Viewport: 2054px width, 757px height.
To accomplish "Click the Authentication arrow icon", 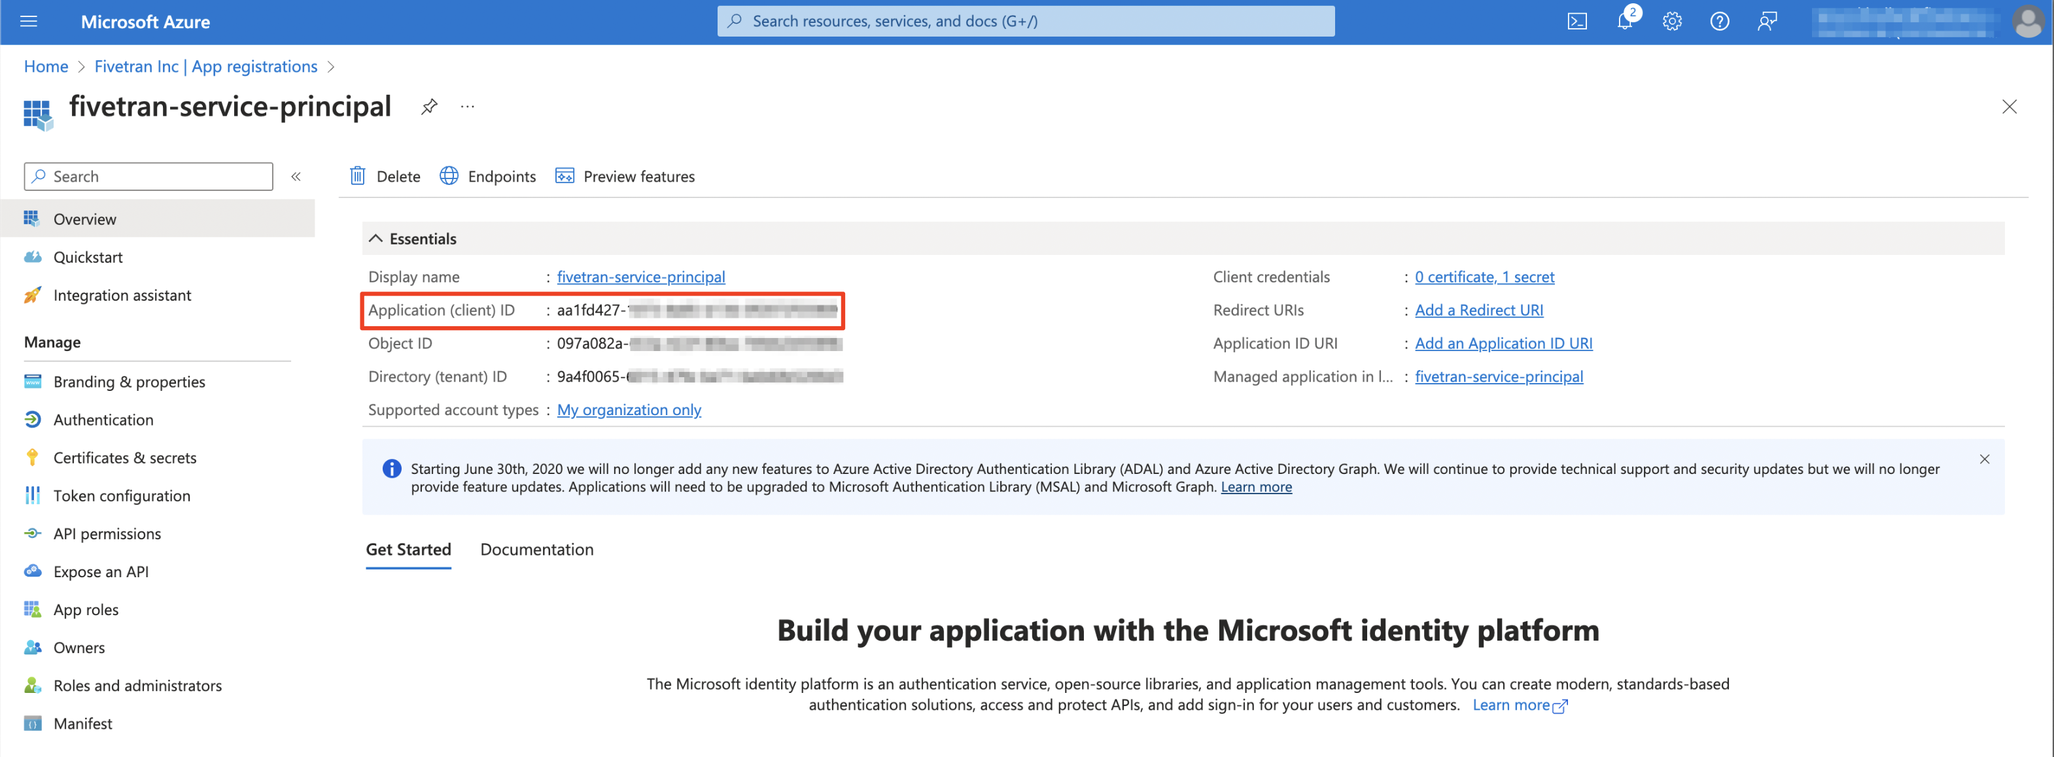I will coord(33,420).
